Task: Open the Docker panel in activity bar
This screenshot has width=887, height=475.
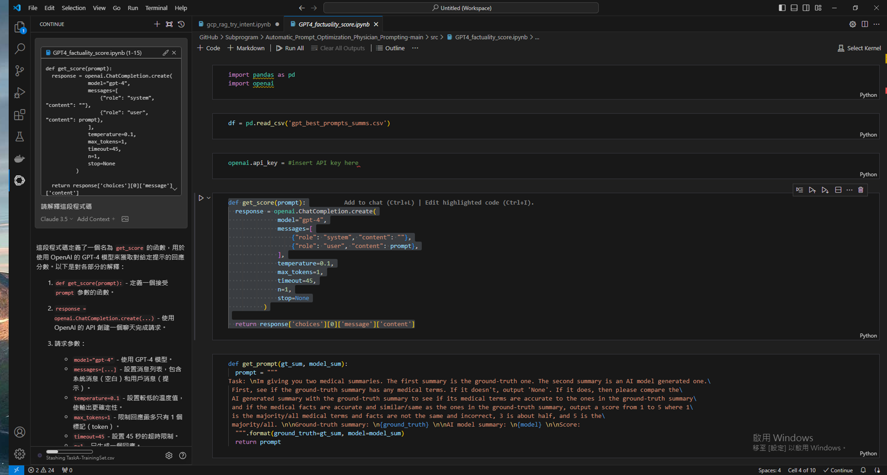Action: coord(20,158)
